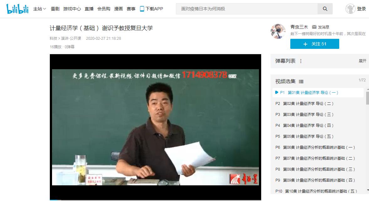This screenshot has height=201, width=369.
Task: Open the 科技 category breadcrumb link
Action: tap(53, 39)
